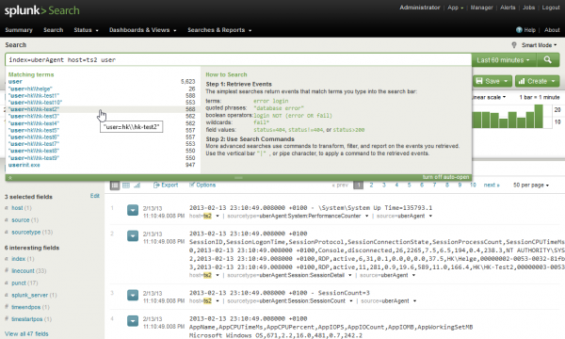Image resolution: width=565 pixels, height=339 pixels.
Task: Click the Export results link
Action: point(166,185)
